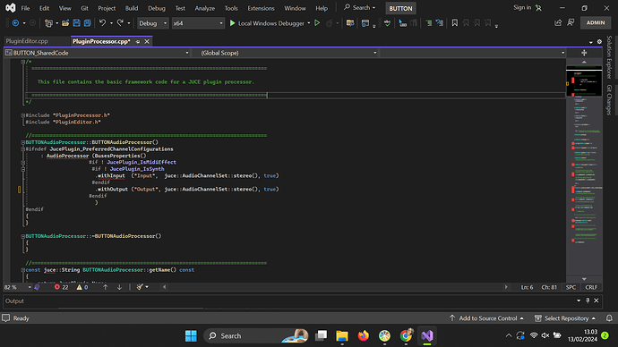The image size is (618, 347).
Task: Click CRLF line ending indicator
Action: pyautogui.click(x=591, y=287)
